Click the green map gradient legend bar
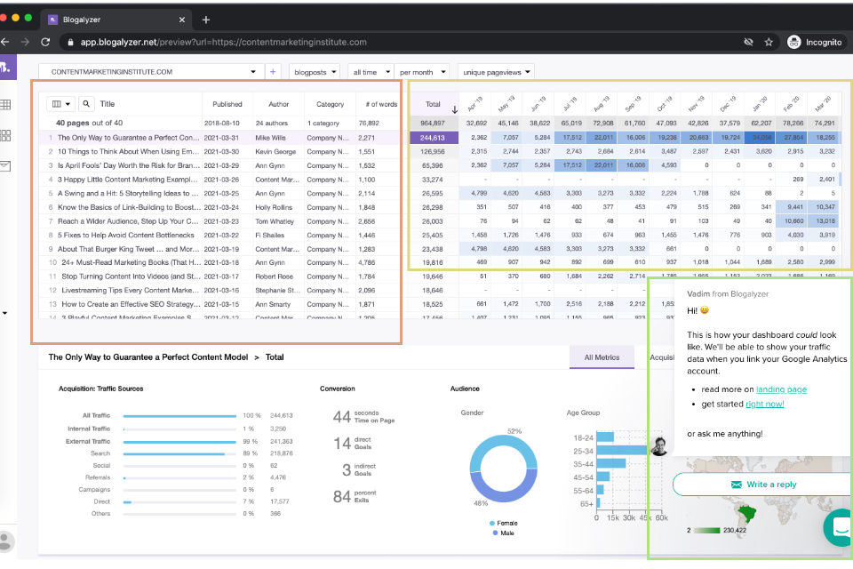853x569 pixels. 706,531
